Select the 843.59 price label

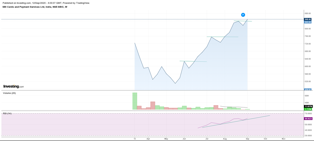[x=308, y=22]
